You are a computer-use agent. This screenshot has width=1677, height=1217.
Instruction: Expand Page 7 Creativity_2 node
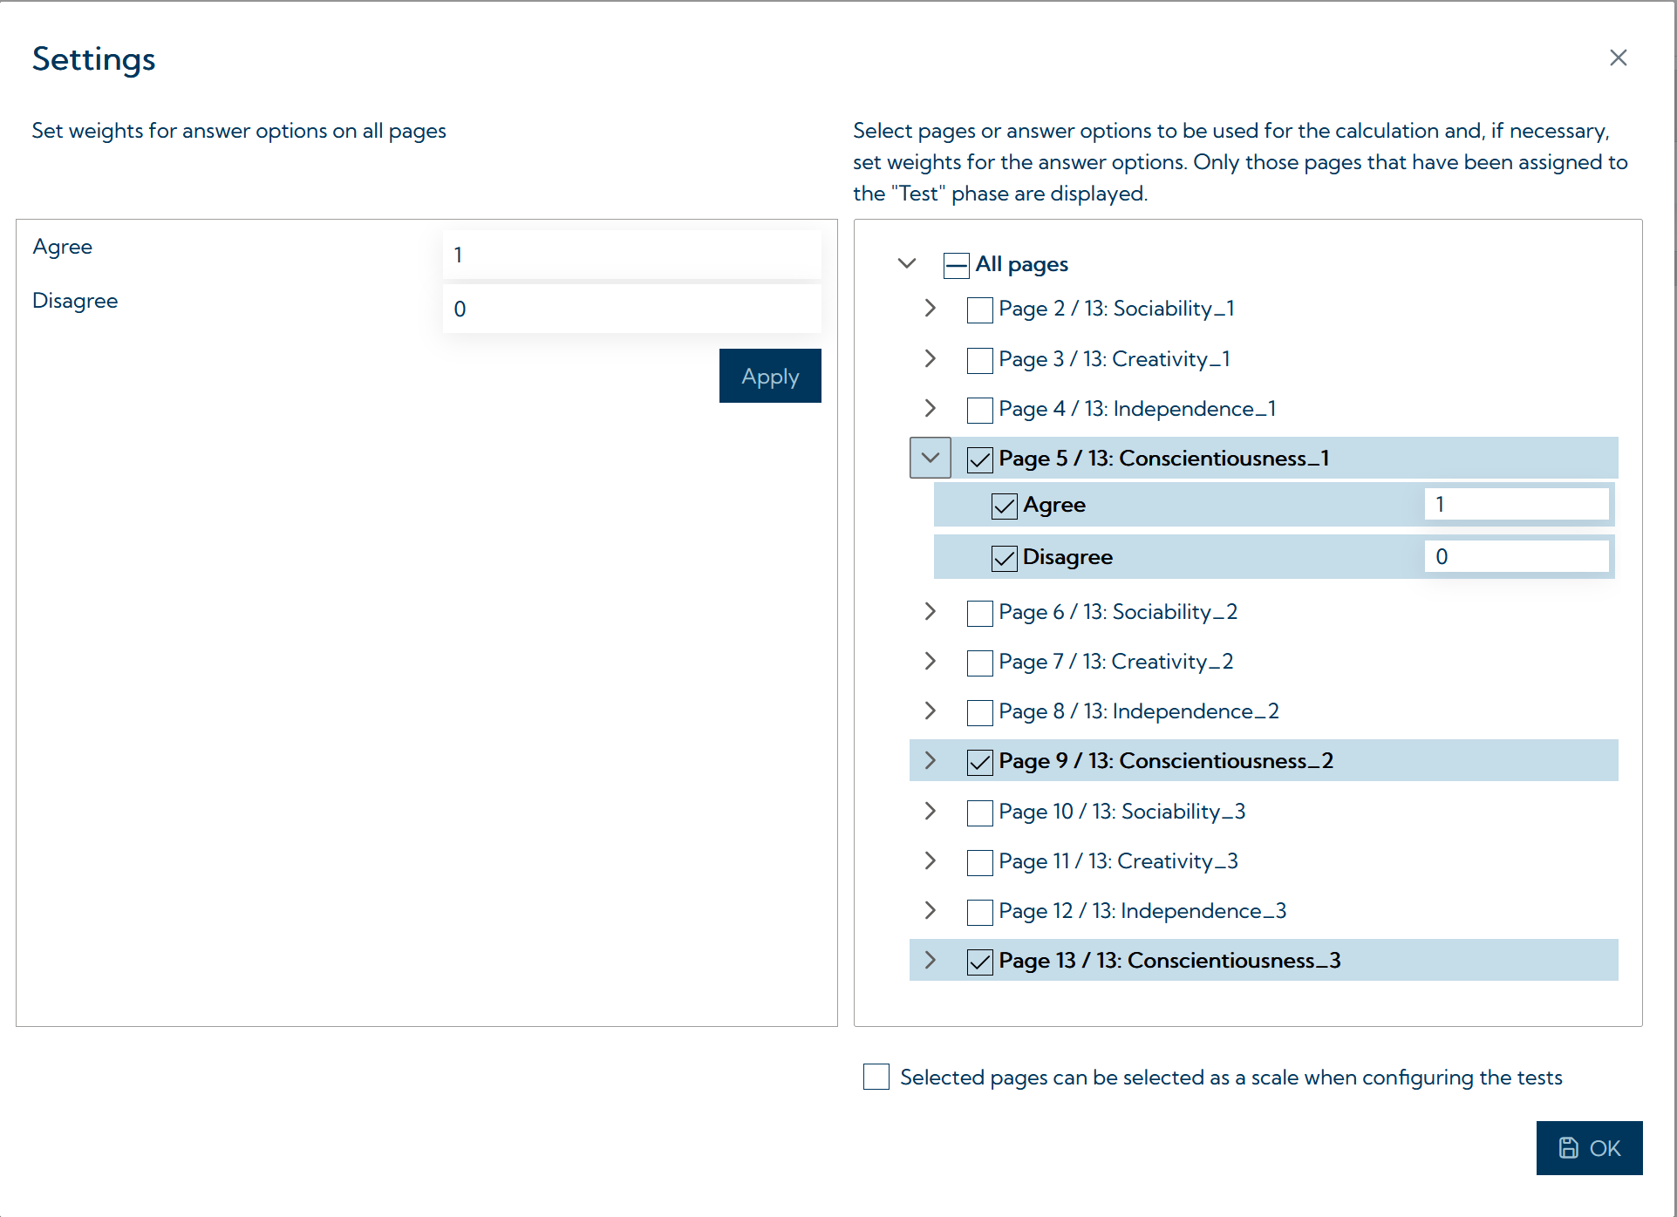[x=931, y=662]
